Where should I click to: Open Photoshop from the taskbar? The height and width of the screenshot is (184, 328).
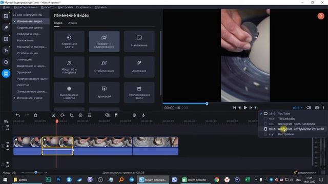pyautogui.click(x=58, y=179)
